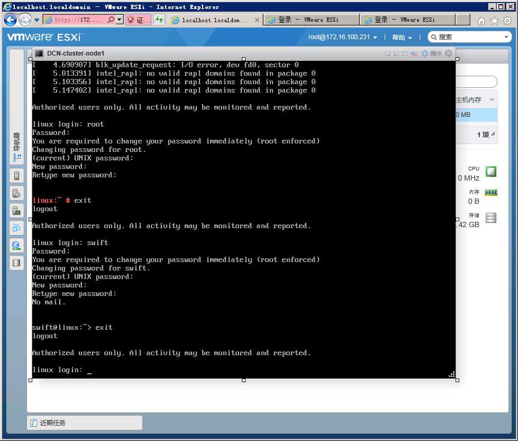
Task: Click the '0 MHz' CPU usage value
Action: click(468, 178)
